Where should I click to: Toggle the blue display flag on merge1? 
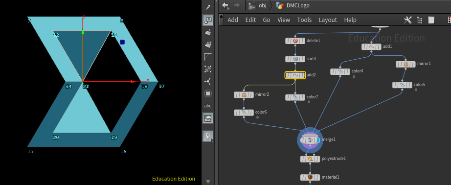point(318,140)
